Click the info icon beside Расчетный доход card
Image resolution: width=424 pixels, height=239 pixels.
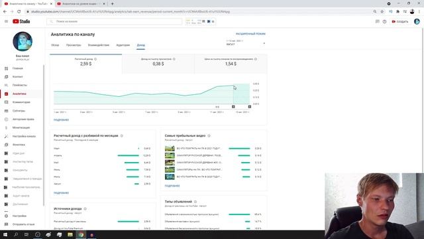(95, 59)
